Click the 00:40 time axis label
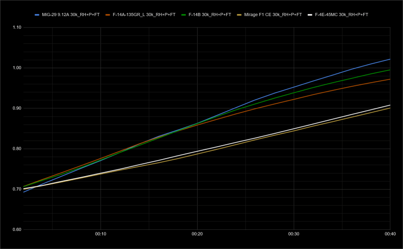The height and width of the screenshot is (249, 403). [390, 235]
